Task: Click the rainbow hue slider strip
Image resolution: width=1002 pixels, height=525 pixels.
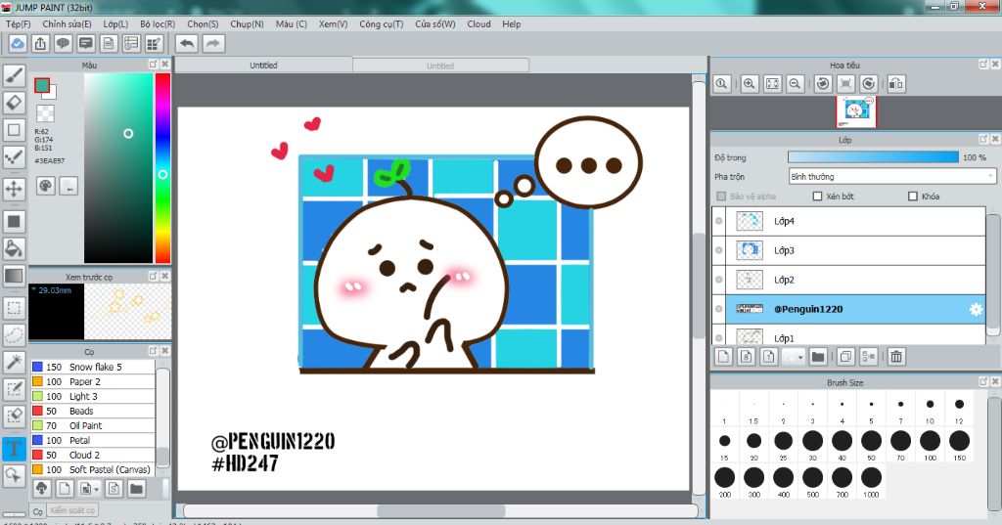Action: tap(162, 168)
